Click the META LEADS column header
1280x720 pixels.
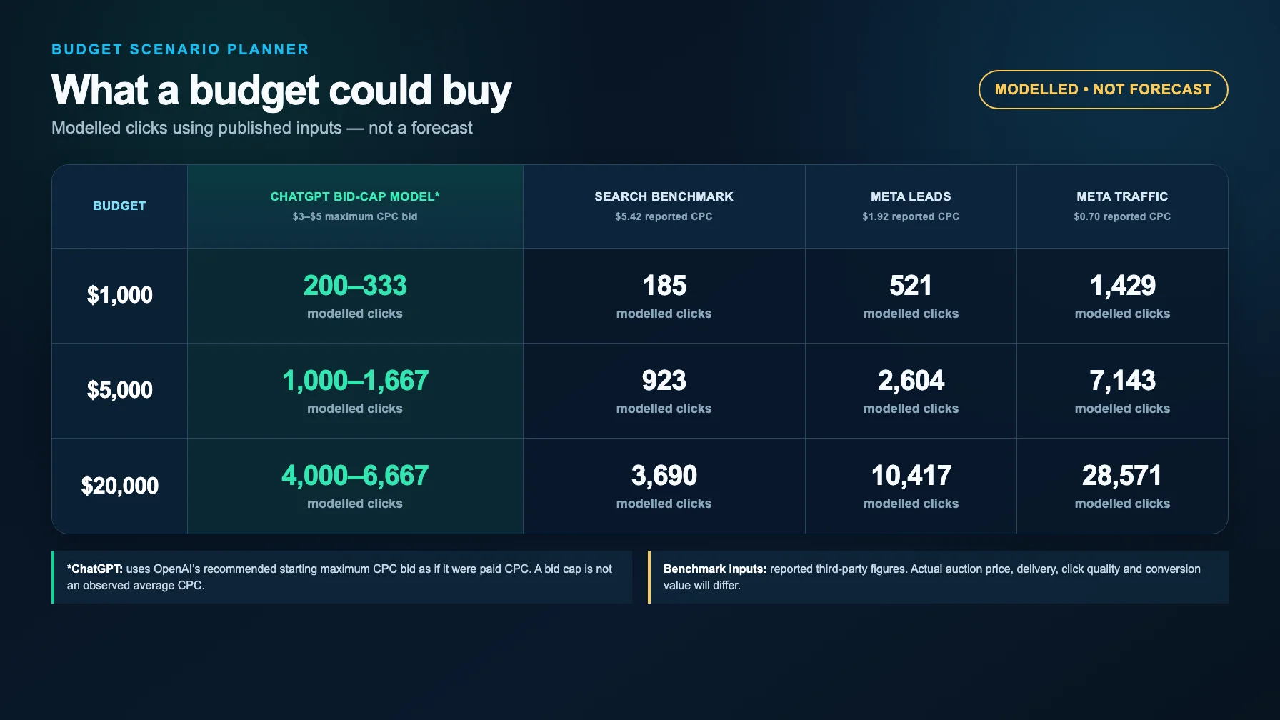pyautogui.click(x=911, y=206)
